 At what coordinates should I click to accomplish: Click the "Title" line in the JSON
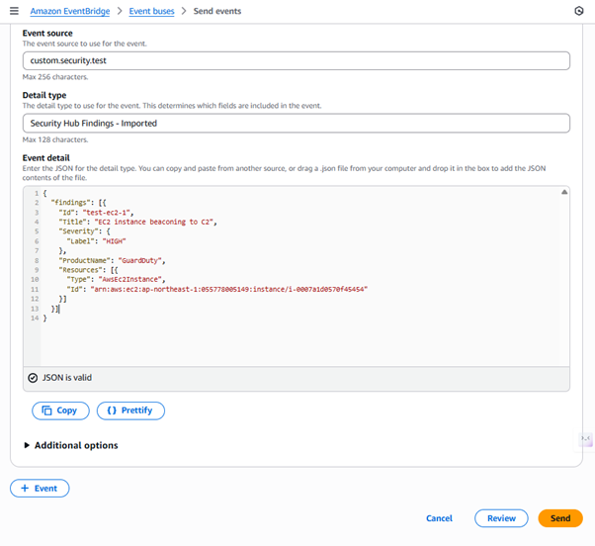(137, 222)
